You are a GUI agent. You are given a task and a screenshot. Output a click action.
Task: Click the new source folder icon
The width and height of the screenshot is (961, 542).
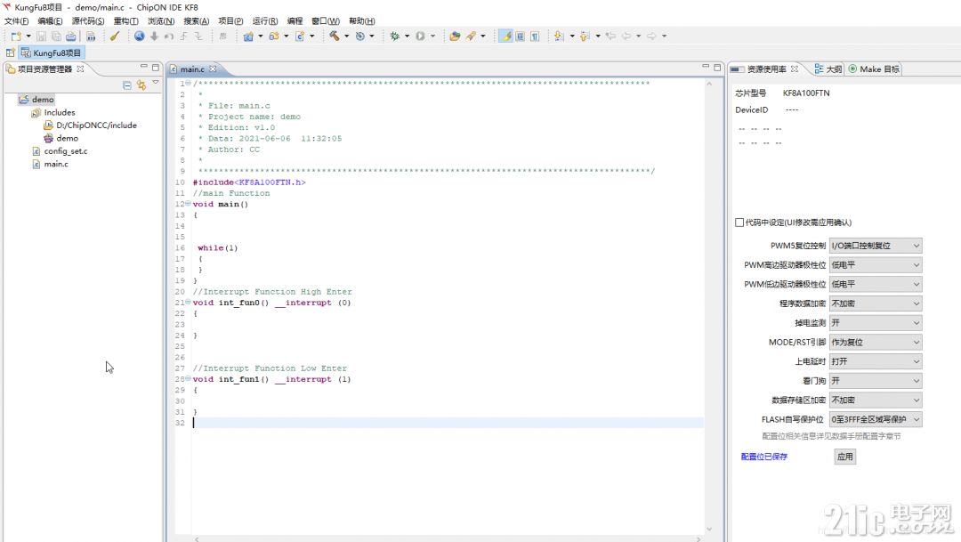click(x=274, y=36)
